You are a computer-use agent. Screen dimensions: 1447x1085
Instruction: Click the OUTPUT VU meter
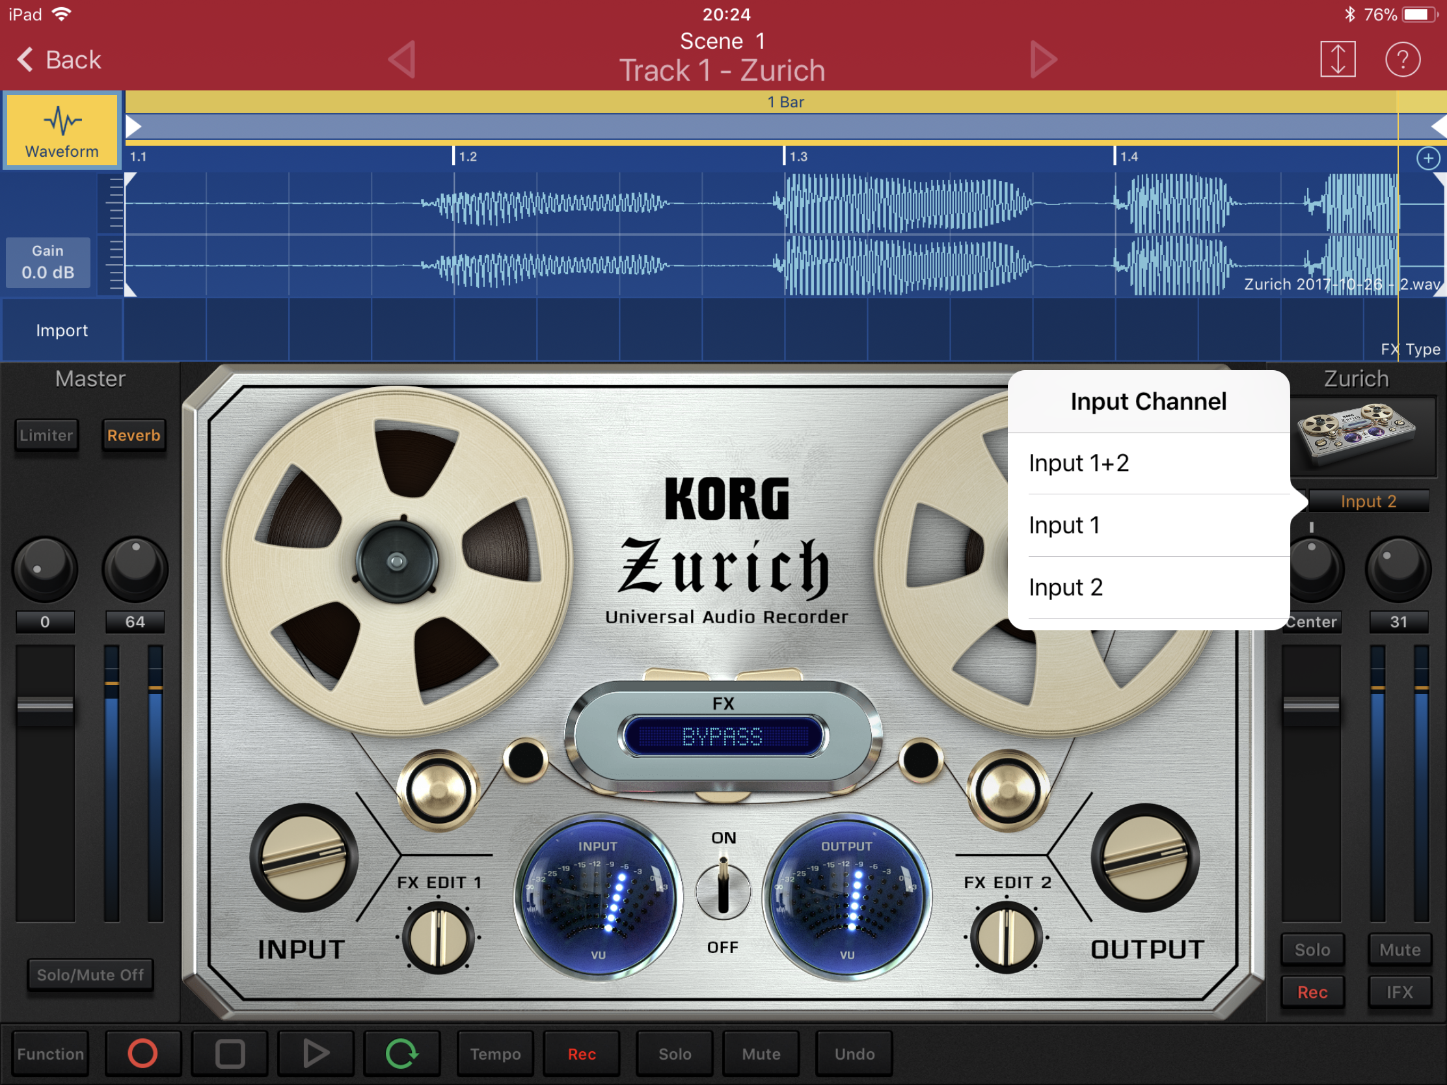click(847, 897)
